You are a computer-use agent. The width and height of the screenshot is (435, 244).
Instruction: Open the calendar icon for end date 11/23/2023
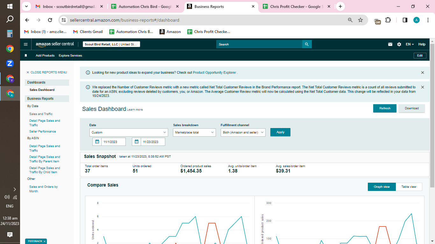137,142
